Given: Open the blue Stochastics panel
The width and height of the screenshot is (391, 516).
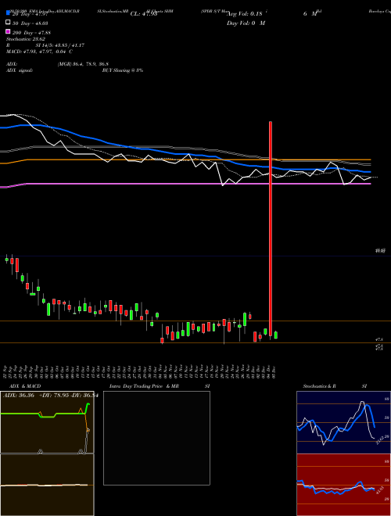Looking at the screenshot, I should [343, 422].
